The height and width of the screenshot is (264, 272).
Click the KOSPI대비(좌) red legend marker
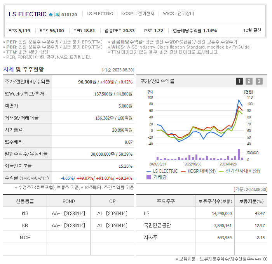pos(183,171)
